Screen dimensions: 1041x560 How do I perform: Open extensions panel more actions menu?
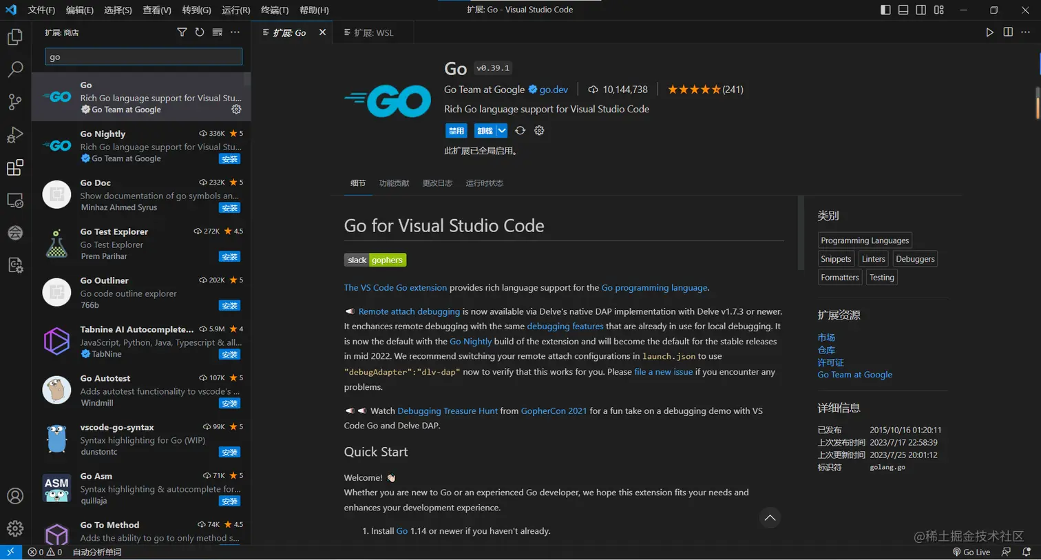click(x=235, y=32)
